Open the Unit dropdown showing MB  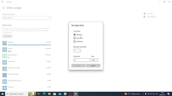(95, 60)
